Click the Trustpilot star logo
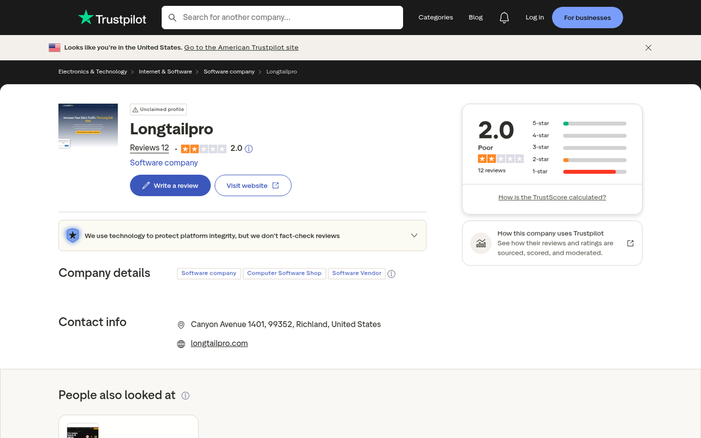 point(86,17)
